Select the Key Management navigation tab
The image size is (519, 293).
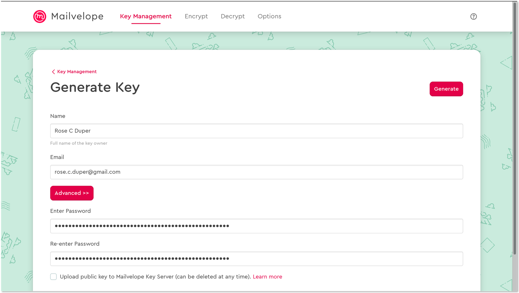click(x=146, y=16)
